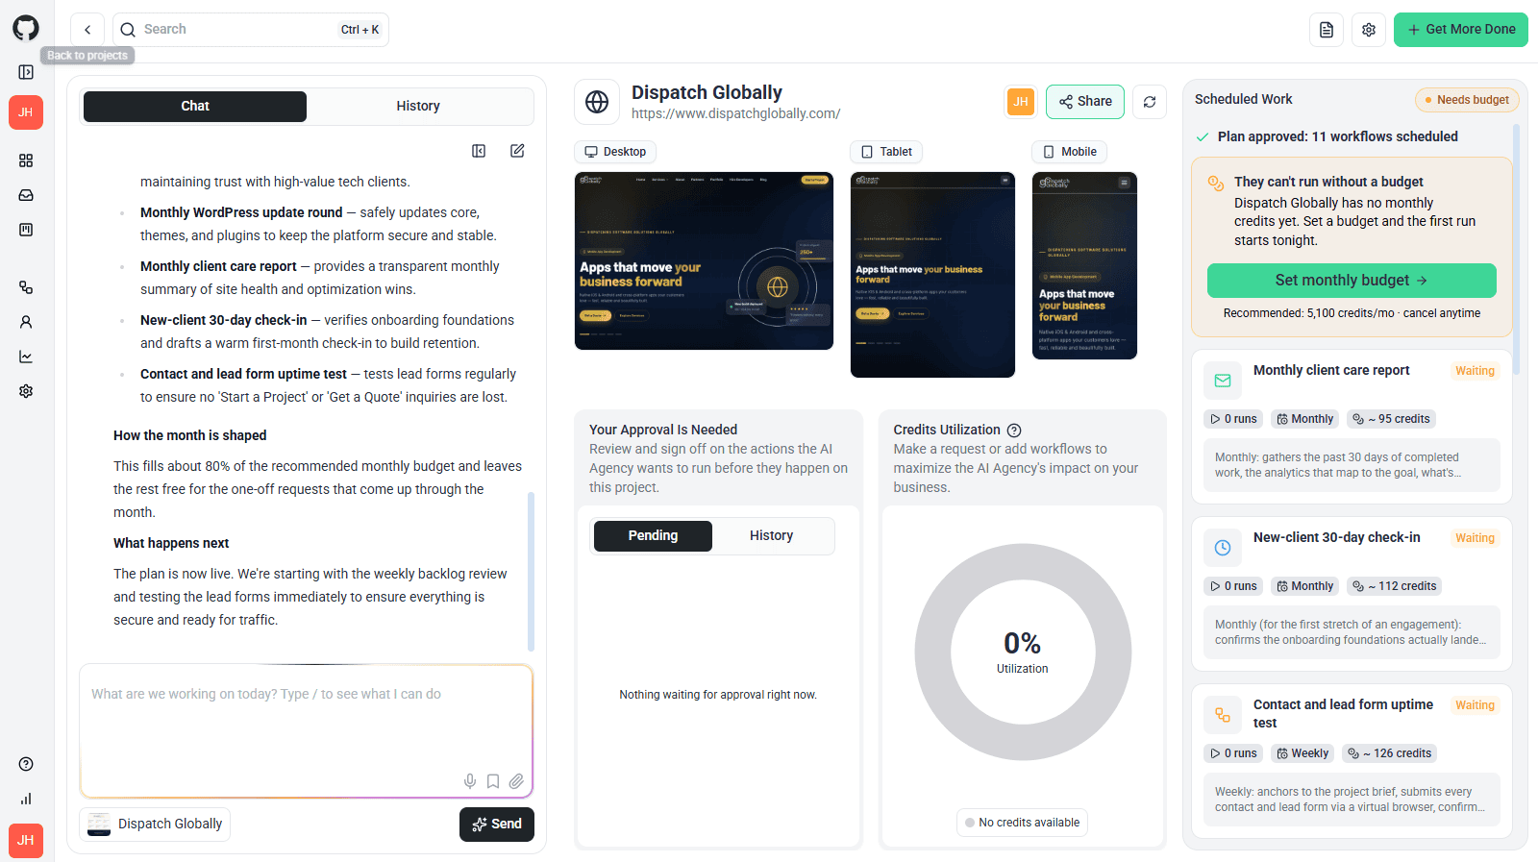Viewport: 1538px width, 862px height.
Task: Click Set monthly budget button
Action: (x=1352, y=281)
